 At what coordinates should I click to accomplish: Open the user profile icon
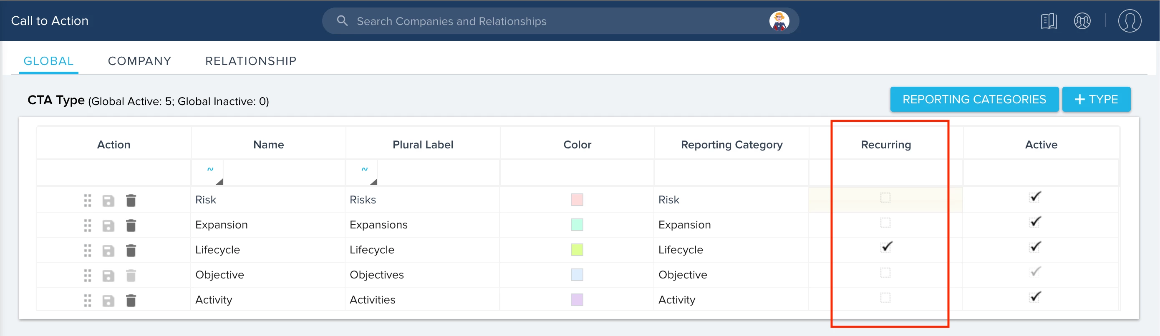coord(1130,21)
